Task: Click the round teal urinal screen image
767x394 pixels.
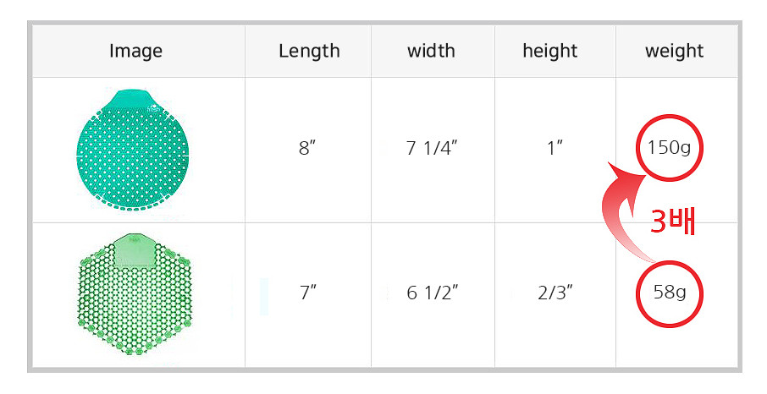Action: (133, 149)
